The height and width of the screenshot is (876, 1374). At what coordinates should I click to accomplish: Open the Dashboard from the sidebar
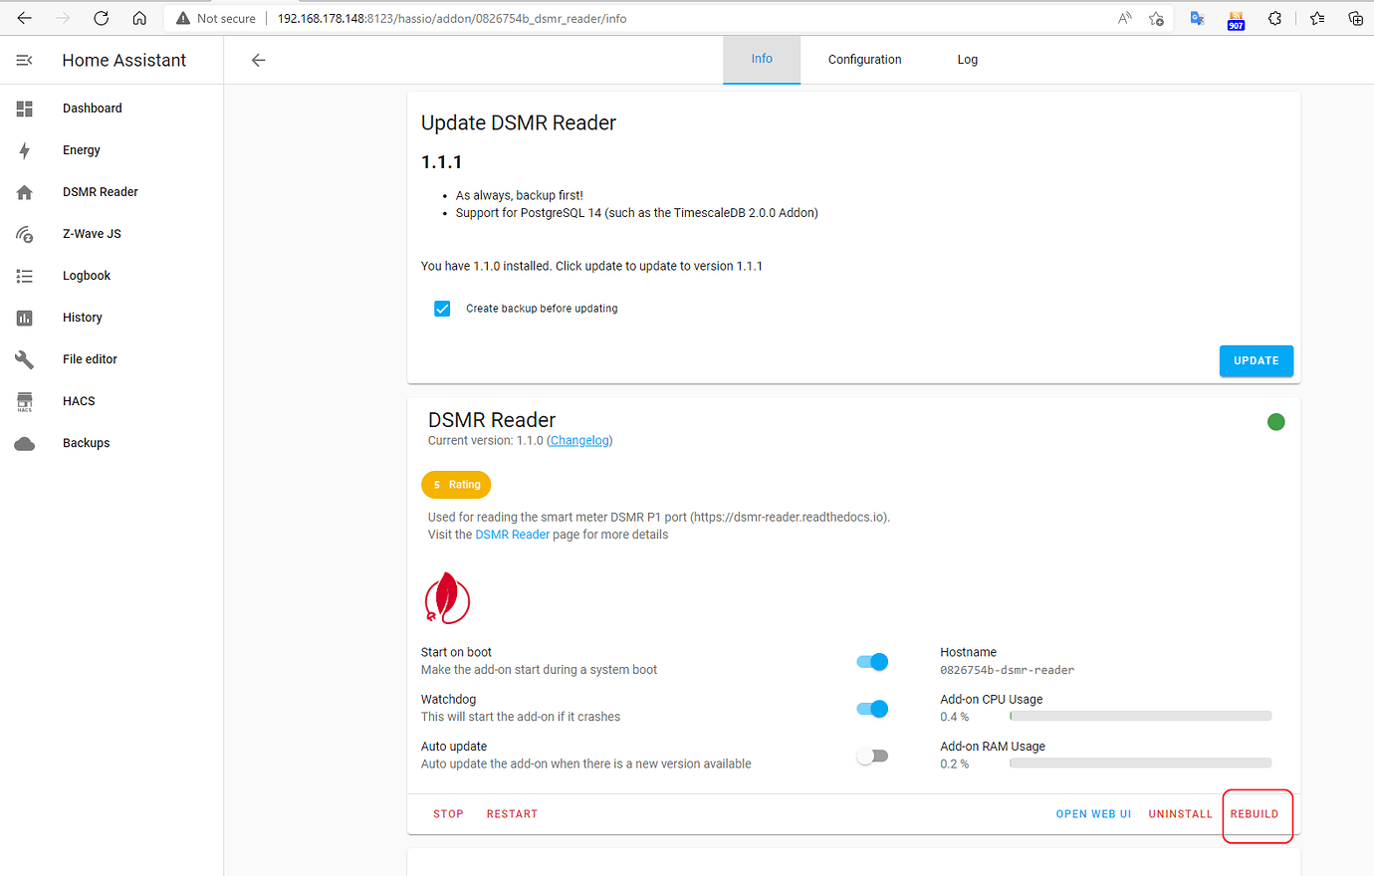(x=92, y=108)
